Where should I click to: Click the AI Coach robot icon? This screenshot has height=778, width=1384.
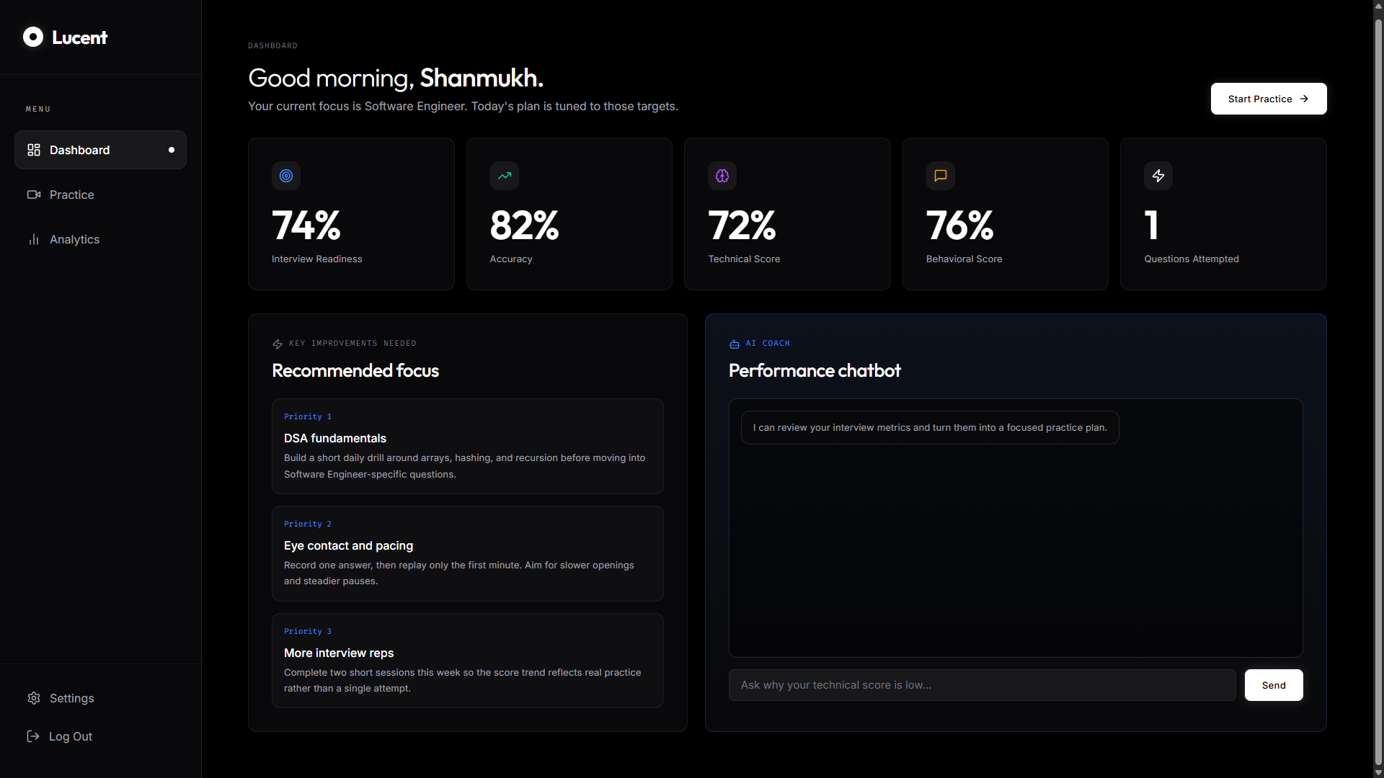[735, 344]
